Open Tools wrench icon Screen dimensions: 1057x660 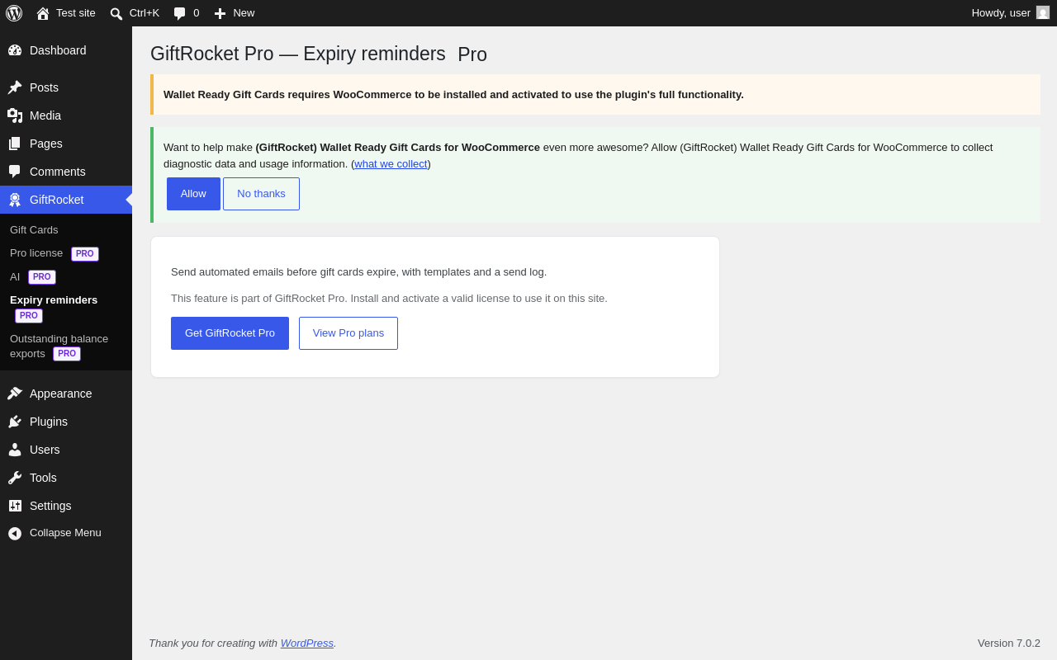point(15,478)
